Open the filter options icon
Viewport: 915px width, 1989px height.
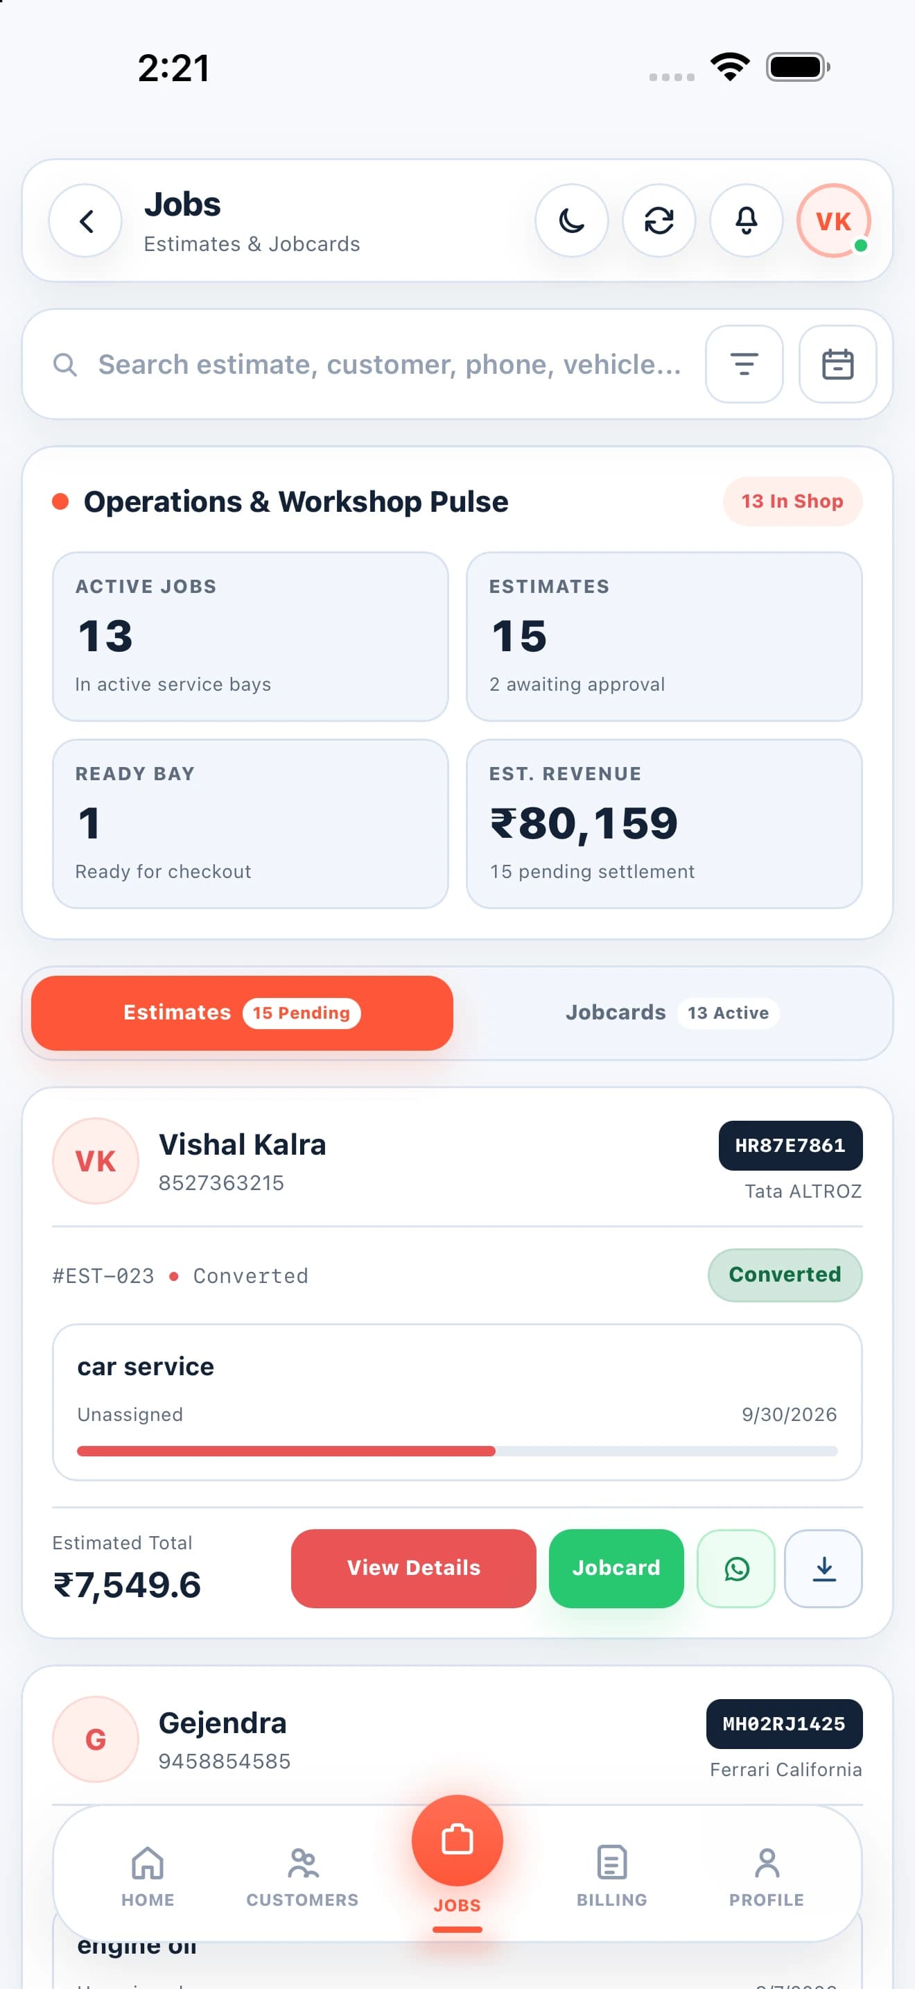(x=744, y=363)
